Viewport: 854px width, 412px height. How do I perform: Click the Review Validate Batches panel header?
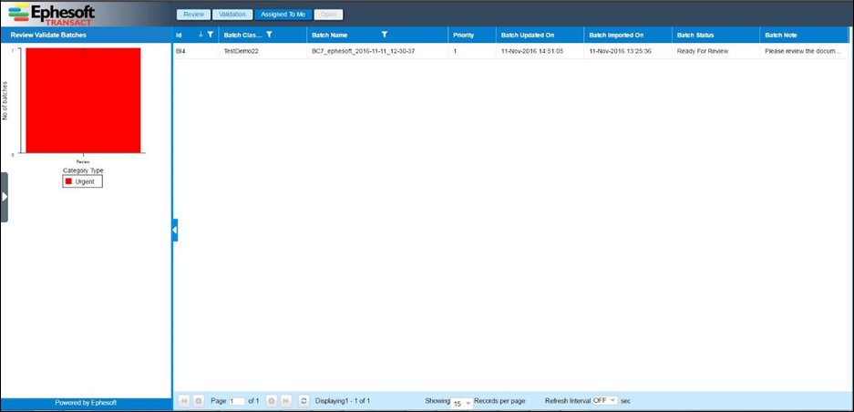(x=86, y=35)
